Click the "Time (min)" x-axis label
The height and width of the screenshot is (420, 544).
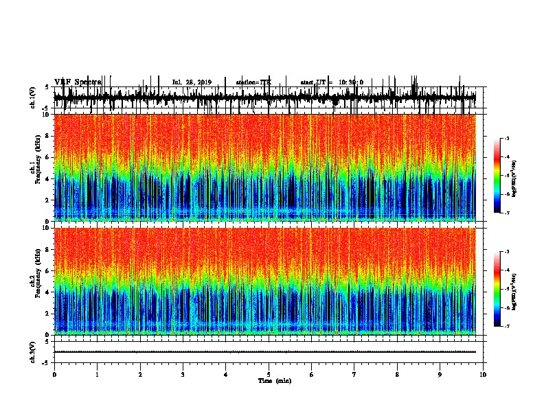[275, 381]
